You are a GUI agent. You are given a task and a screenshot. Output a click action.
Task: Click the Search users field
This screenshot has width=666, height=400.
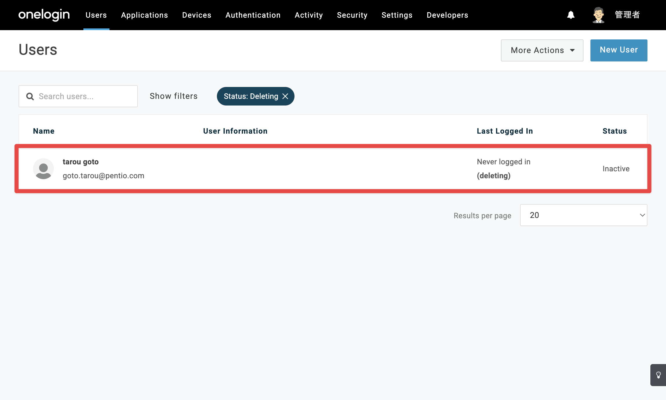78,96
